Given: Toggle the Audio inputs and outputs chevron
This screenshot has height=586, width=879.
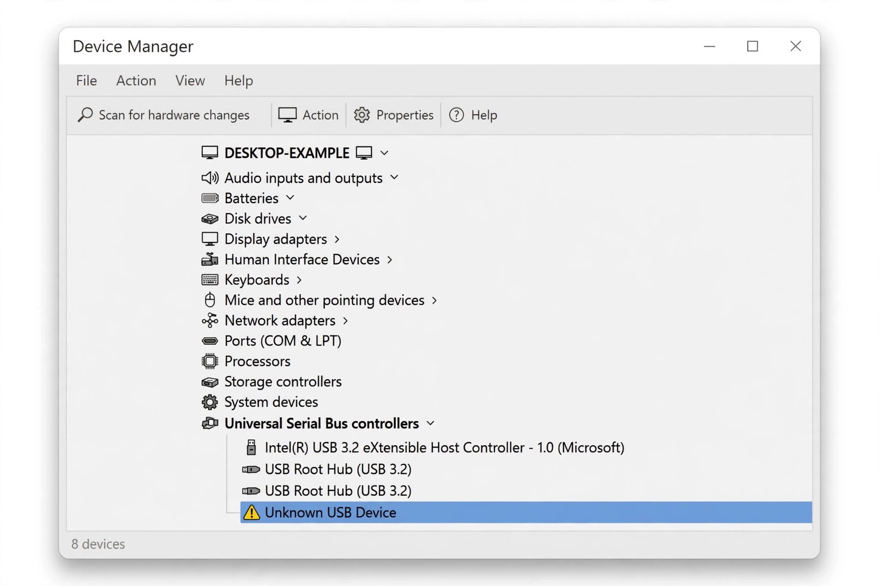Looking at the screenshot, I should [394, 177].
